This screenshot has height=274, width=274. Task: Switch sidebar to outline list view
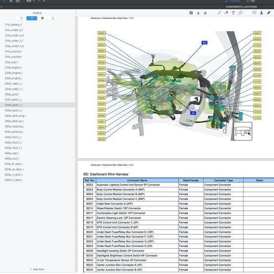32,18
